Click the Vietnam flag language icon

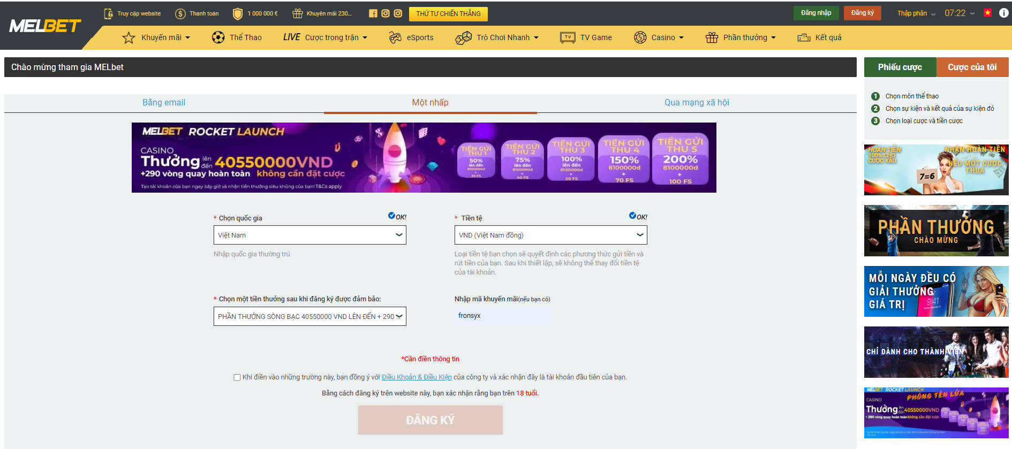tap(987, 13)
